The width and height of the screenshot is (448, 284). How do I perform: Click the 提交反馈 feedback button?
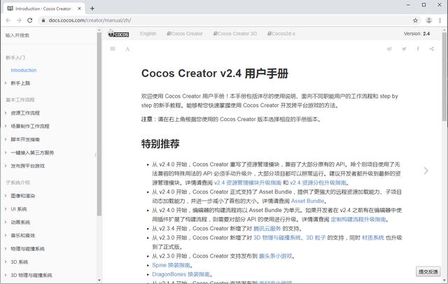pyautogui.click(x=428, y=271)
